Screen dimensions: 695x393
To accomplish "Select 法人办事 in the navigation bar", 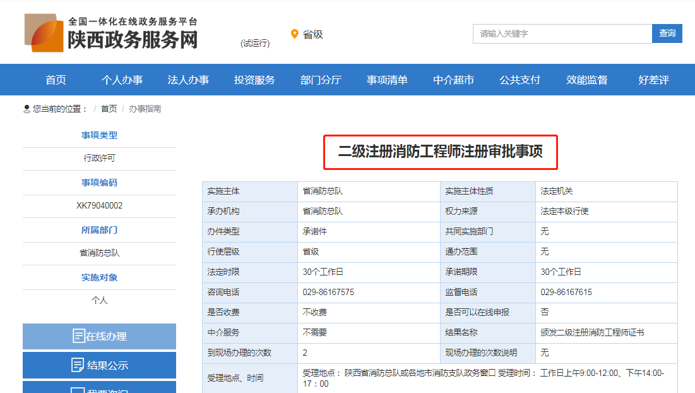I will tap(188, 80).
